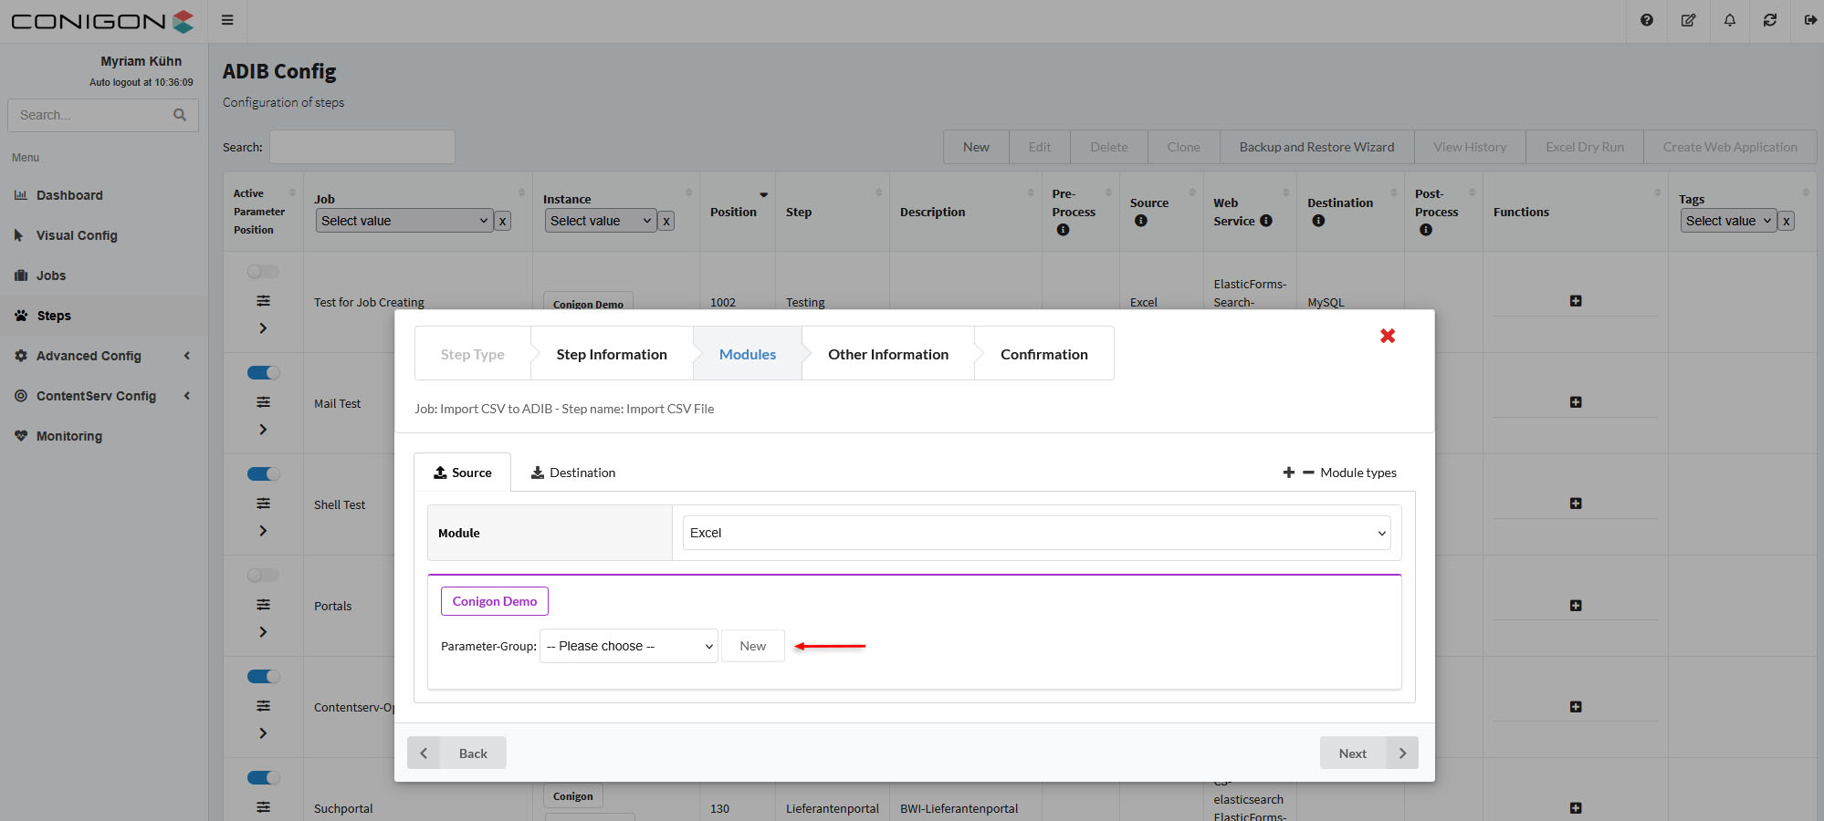Toggle active switch for Mail Test row

coord(263,372)
